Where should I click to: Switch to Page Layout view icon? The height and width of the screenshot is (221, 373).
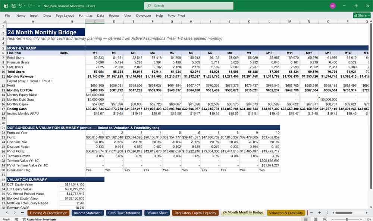[316, 219]
